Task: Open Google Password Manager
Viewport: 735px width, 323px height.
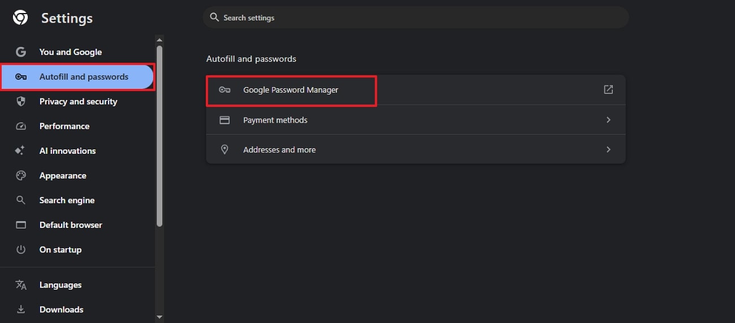Action: coord(416,90)
